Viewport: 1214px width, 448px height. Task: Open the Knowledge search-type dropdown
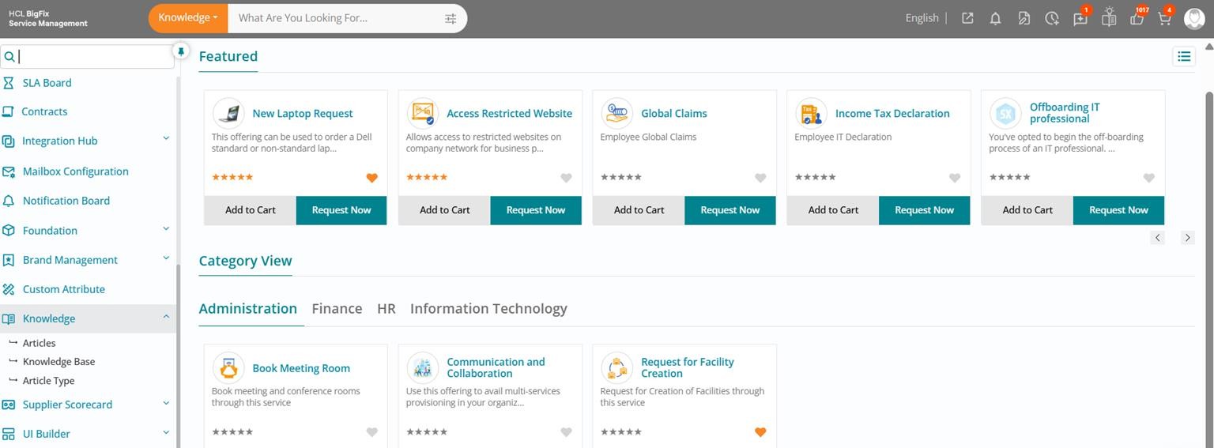[x=187, y=17]
